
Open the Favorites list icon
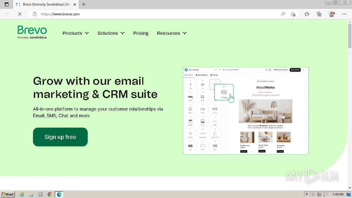click(x=307, y=14)
